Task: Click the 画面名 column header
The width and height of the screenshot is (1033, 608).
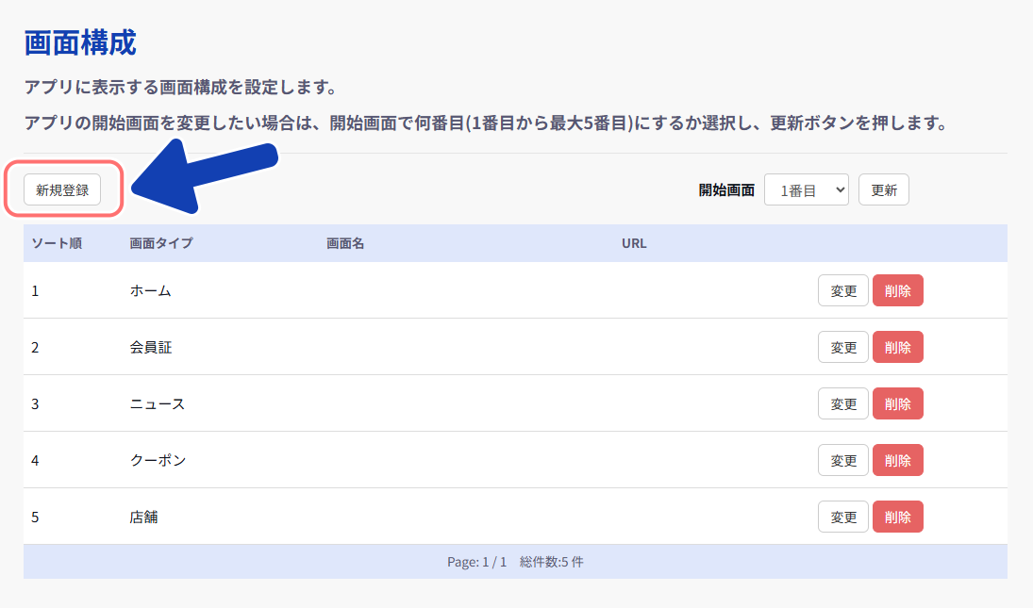Action: point(345,243)
